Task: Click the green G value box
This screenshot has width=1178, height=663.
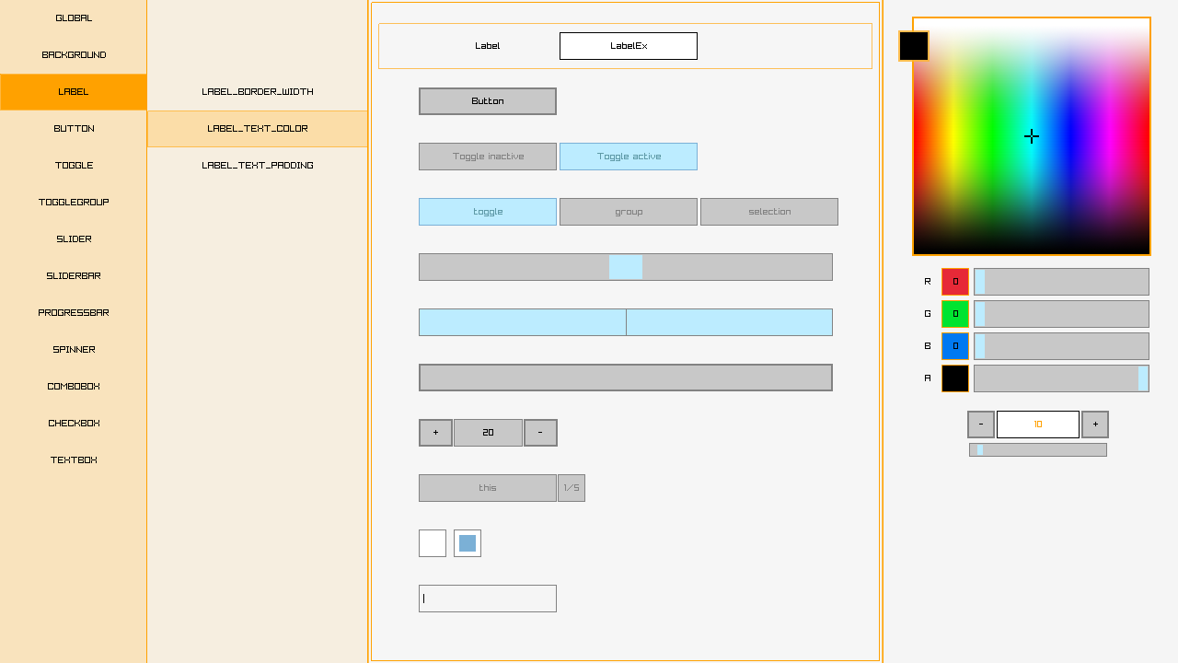Action: pos(954,314)
